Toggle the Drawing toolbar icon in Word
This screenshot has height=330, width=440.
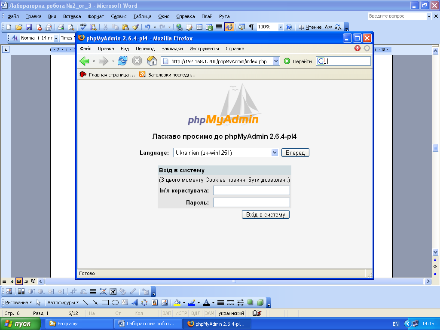tap(229, 27)
